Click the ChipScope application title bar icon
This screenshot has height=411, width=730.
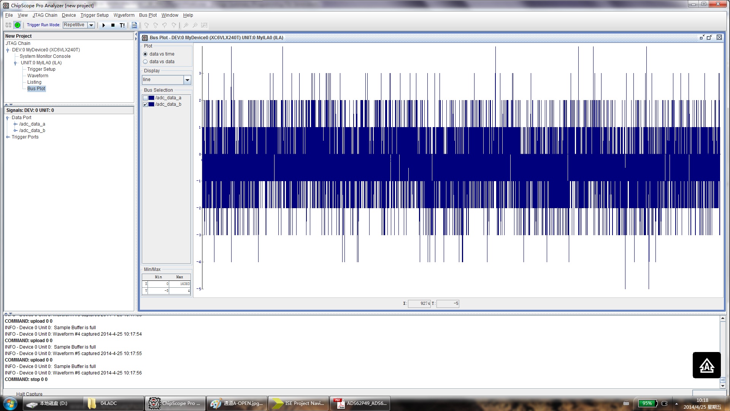tap(6, 5)
